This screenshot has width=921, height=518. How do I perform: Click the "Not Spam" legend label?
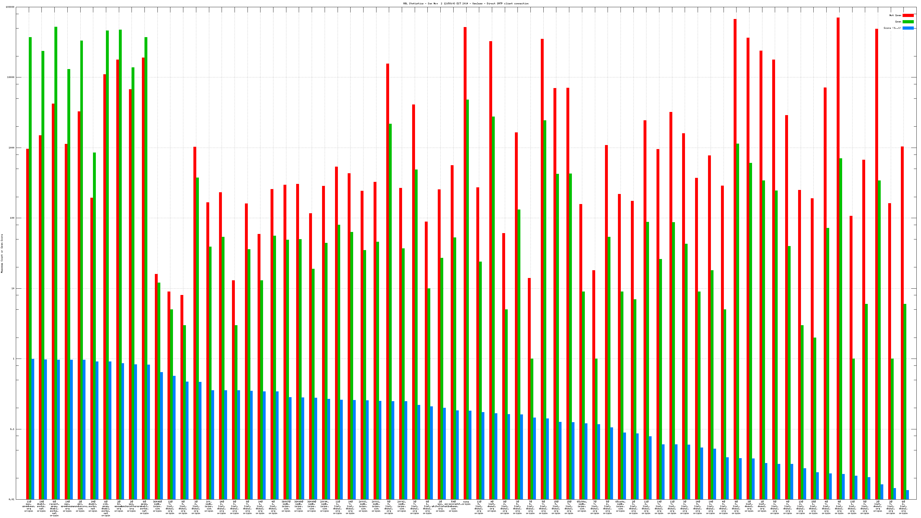pos(896,15)
